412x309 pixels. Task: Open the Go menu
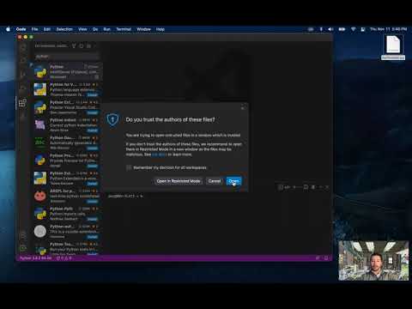[x=95, y=29]
